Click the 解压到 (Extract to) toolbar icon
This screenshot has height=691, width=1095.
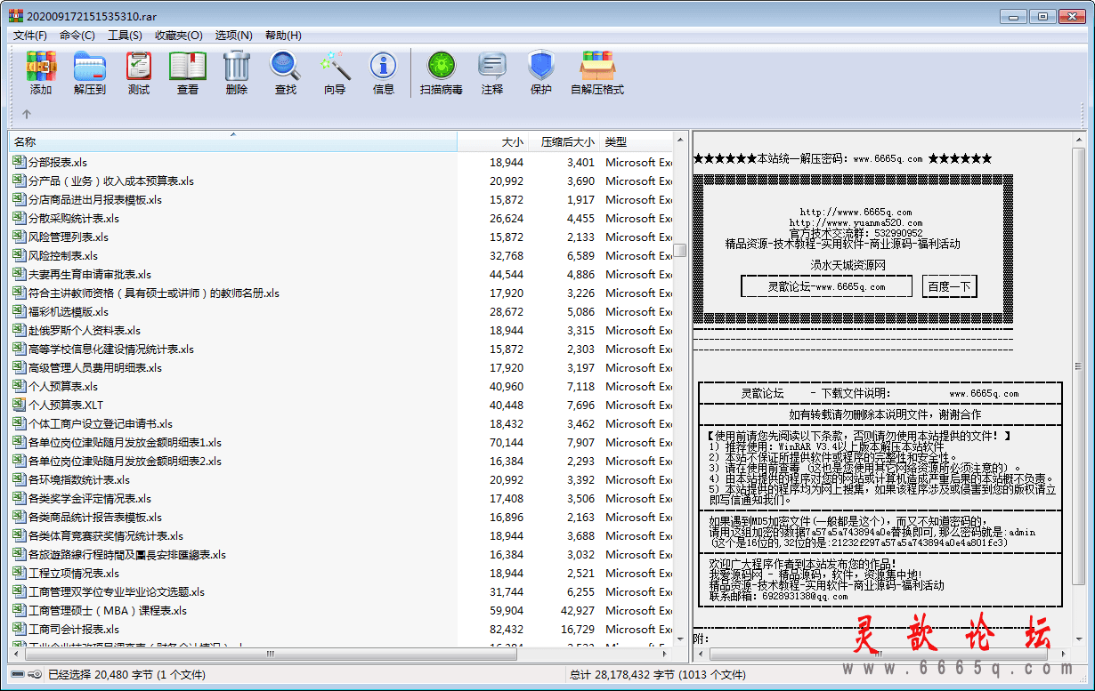(90, 67)
